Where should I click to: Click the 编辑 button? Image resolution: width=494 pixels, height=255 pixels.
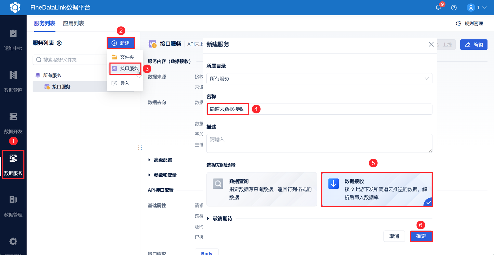coord(474,45)
